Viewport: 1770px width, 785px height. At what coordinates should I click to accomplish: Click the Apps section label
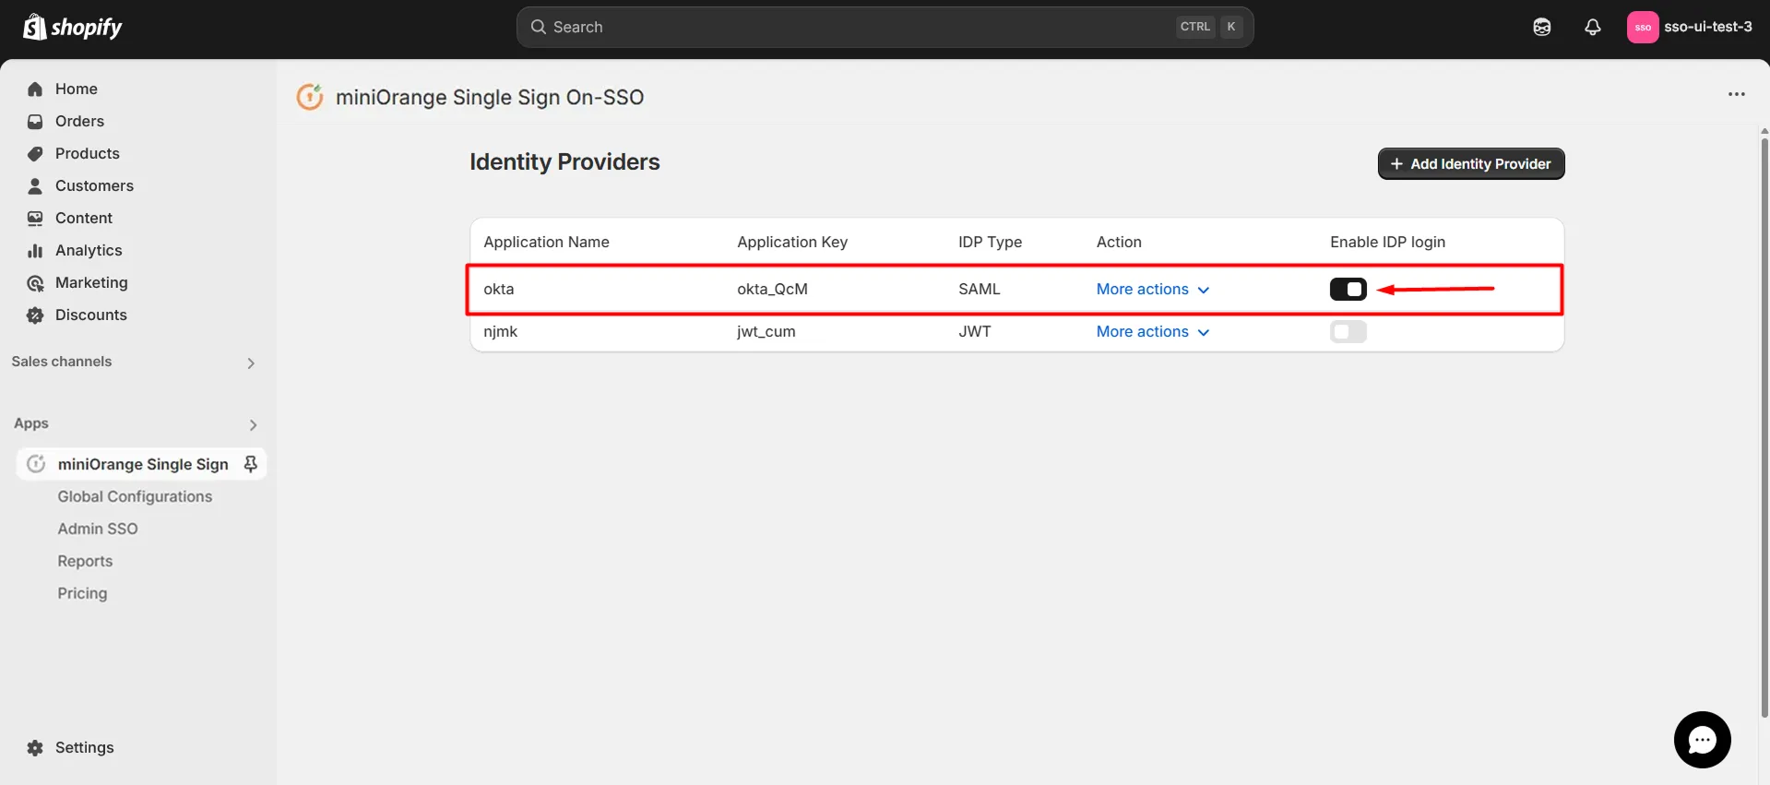click(31, 423)
